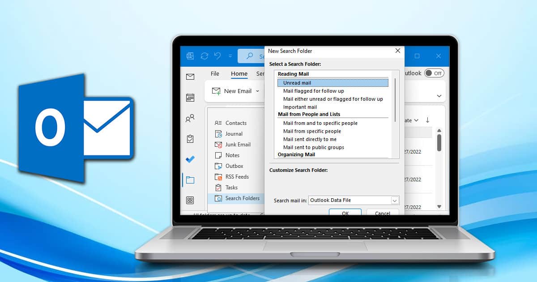
Task: Click the Journal folder icon
Action: tap(218, 134)
